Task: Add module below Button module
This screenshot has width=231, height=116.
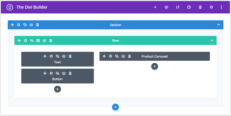Action: pos(57,89)
